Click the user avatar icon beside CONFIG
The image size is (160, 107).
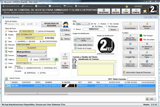coord(145,11)
